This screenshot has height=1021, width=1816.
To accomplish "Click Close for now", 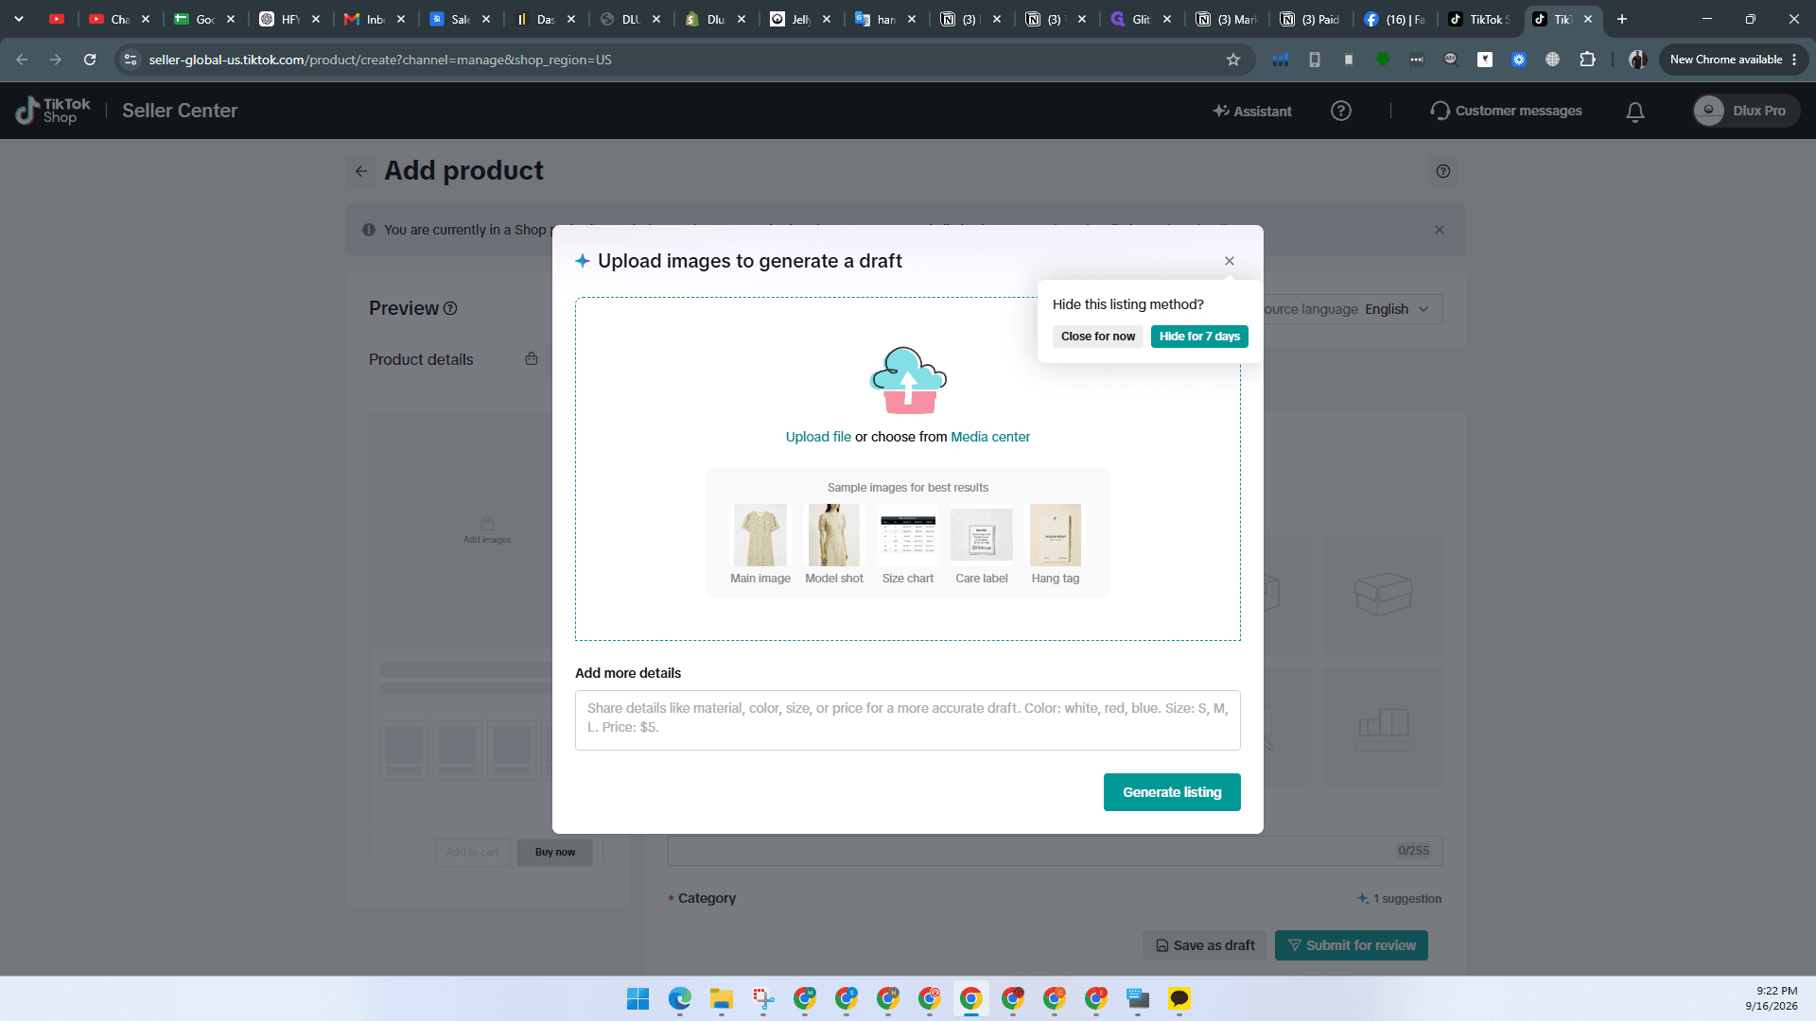I will pyautogui.click(x=1098, y=337).
